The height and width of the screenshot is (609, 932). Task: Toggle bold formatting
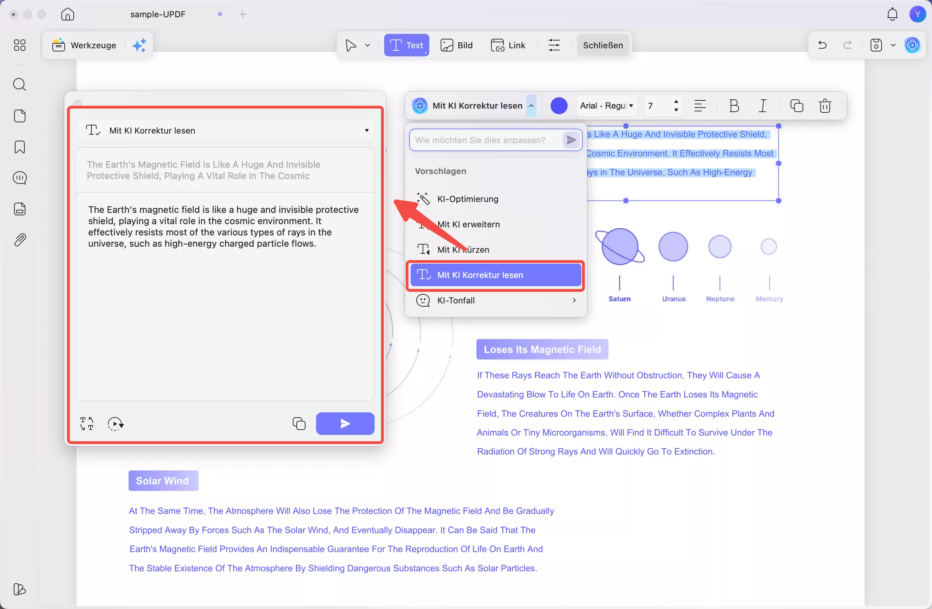coord(734,106)
